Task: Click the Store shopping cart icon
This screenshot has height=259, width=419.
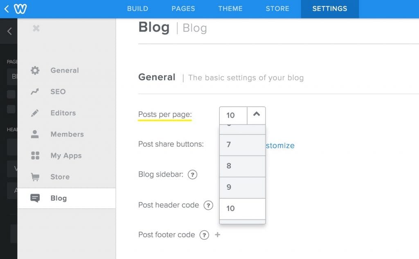Action: click(x=35, y=177)
